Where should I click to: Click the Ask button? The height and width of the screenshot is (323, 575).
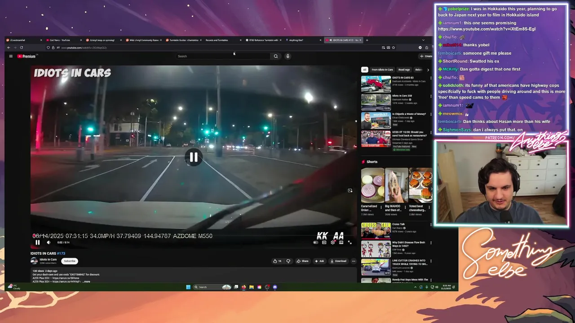pos(319,261)
